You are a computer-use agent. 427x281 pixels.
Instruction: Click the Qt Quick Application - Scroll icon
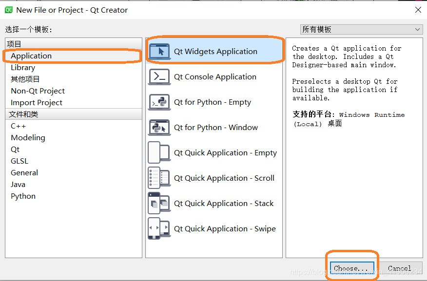click(x=159, y=178)
